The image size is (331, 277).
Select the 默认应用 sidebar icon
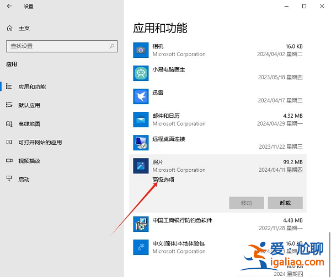point(9,105)
